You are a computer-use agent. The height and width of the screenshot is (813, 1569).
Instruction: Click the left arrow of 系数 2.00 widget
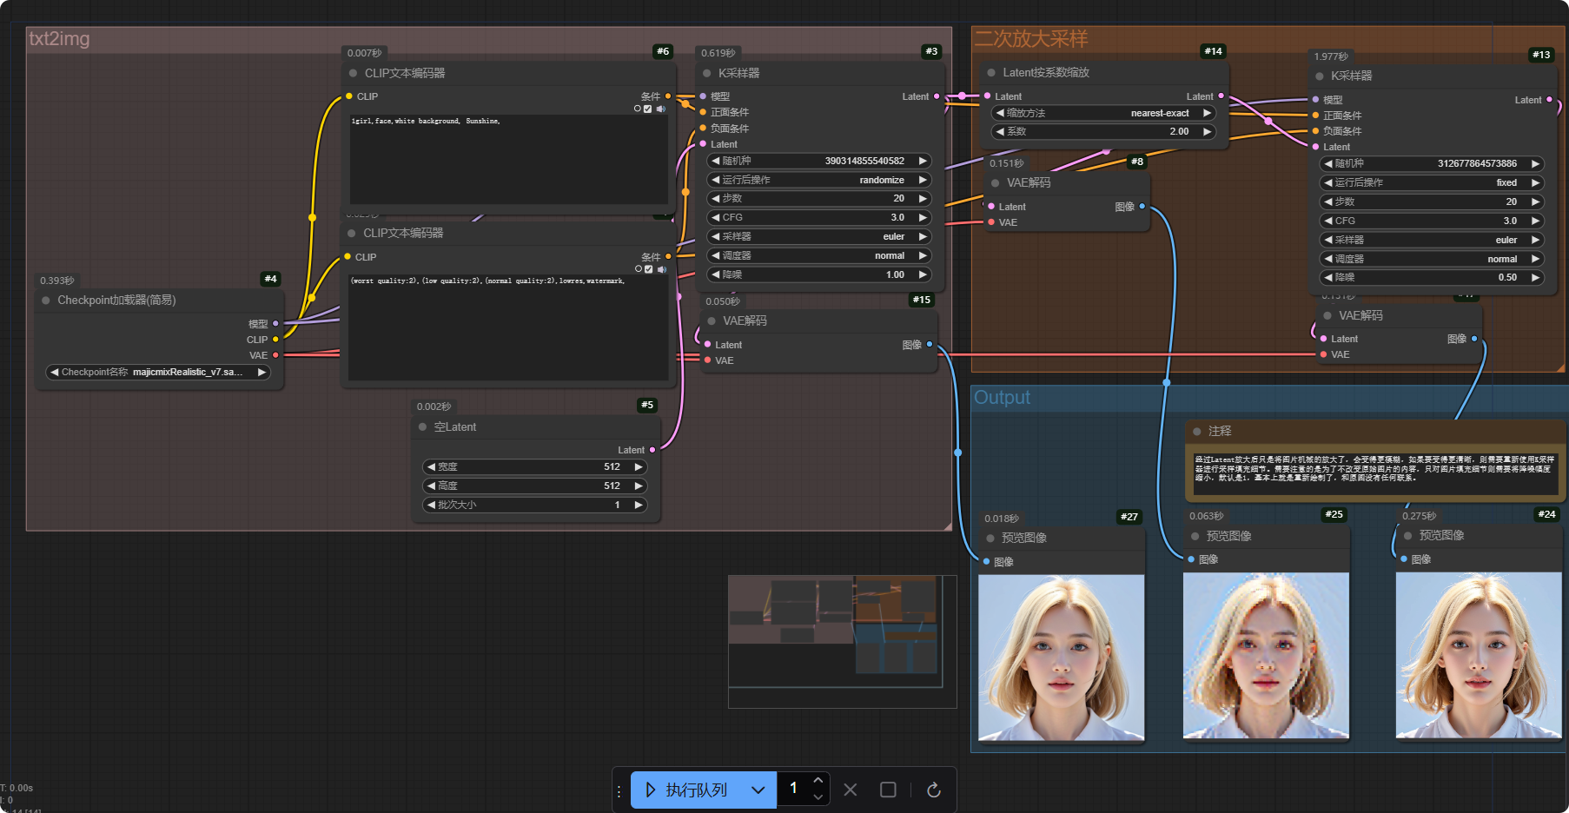[x=1000, y=132]
